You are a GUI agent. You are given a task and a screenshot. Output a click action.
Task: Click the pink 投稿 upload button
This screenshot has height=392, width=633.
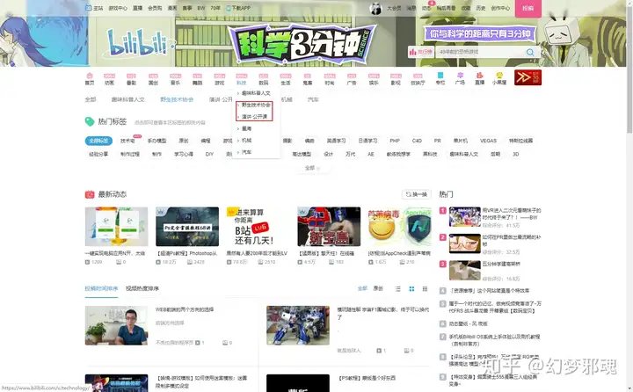pyautogui.click(x=527, y=9)
